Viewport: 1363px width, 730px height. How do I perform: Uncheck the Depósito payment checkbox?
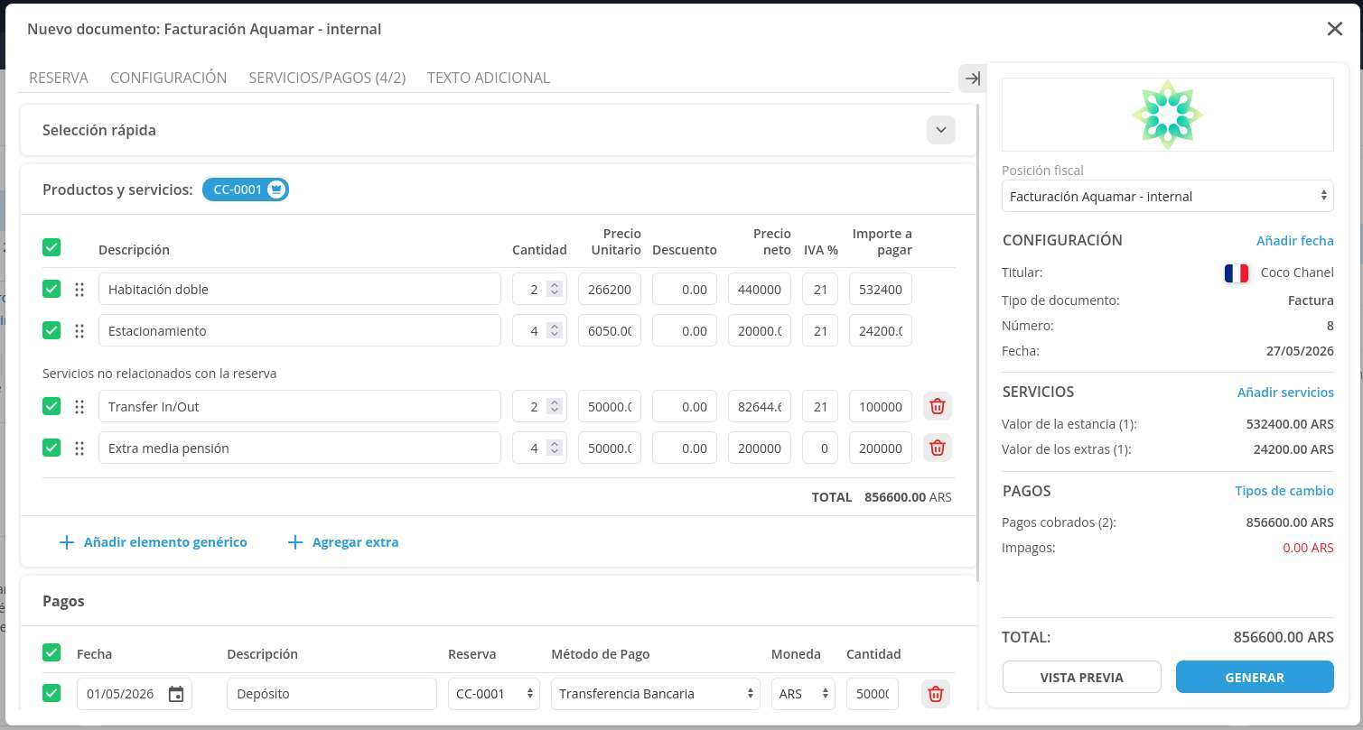click(51, 693)
